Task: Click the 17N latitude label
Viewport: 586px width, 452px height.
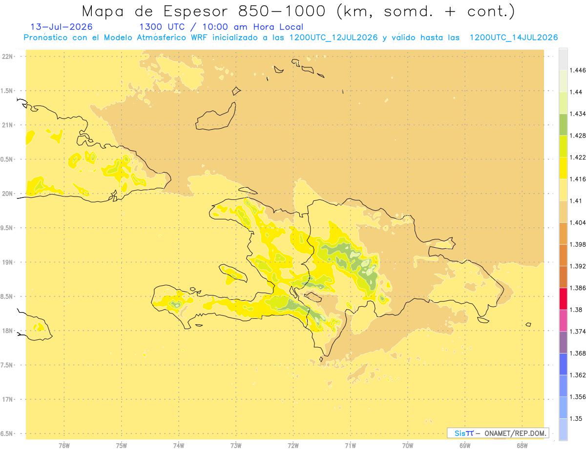Action: [8, 399]
